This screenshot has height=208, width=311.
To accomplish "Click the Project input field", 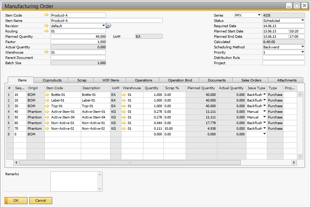I will [283, 63].
